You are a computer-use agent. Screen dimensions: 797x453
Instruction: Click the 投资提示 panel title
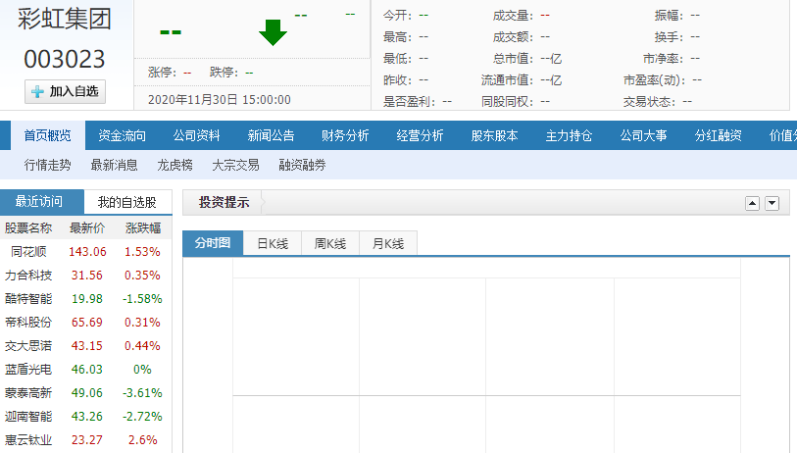(224, 202)
